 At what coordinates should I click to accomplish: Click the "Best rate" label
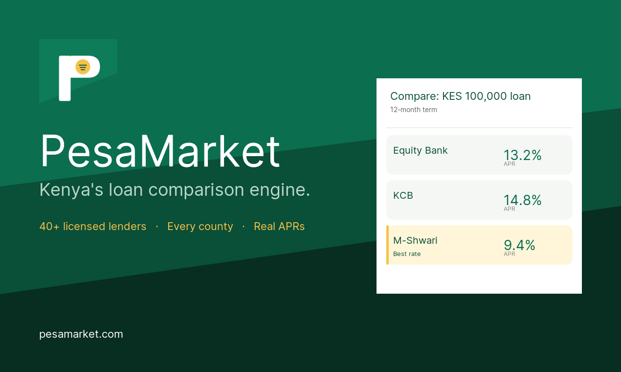coord(407,254)
